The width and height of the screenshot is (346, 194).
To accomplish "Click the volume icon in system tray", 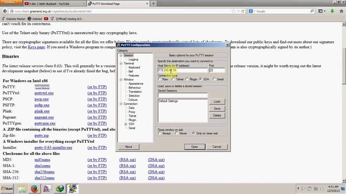I will click(322, 189).
